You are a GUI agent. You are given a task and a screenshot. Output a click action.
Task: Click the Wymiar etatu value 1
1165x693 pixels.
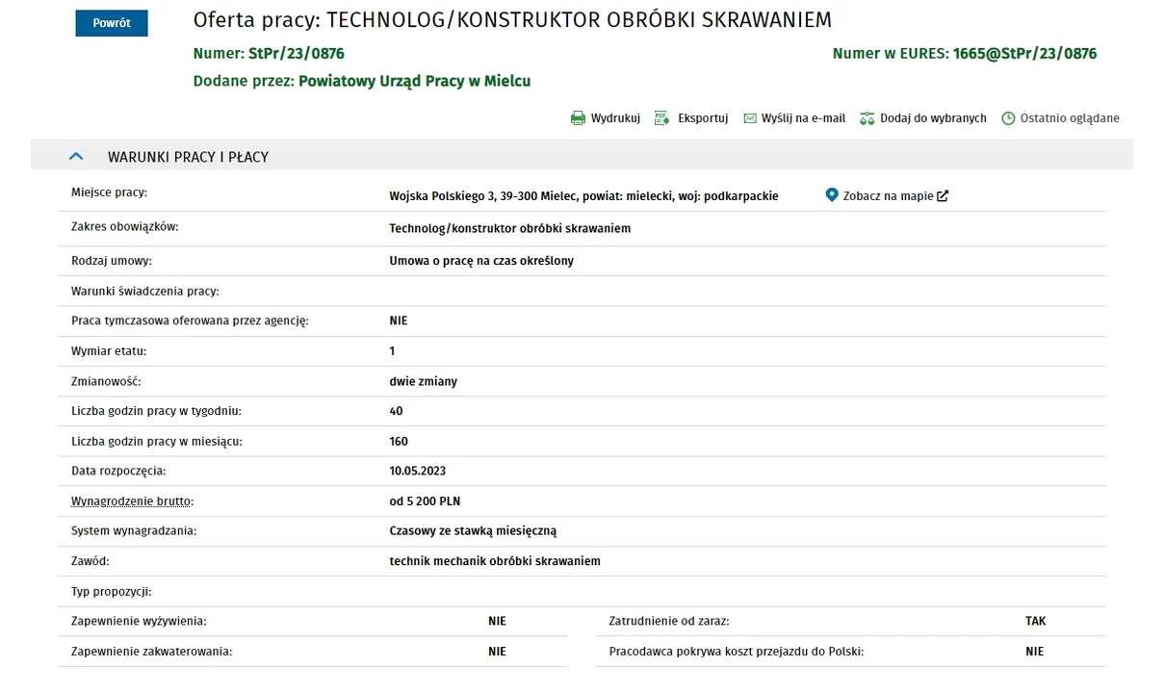tap(392, 351)
